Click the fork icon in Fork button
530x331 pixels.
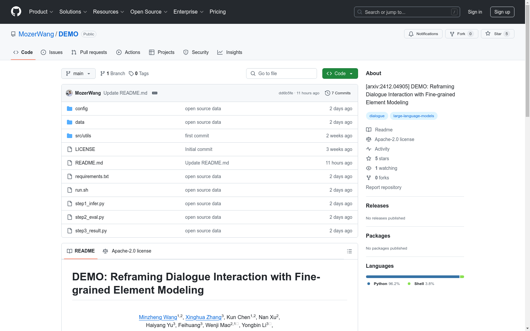(452, 34)
